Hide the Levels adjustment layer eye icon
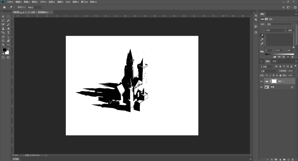Screen dimensions: 298x161 click(261, 81)
